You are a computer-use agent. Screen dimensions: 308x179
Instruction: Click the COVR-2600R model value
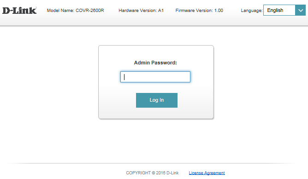coord(90,11)
